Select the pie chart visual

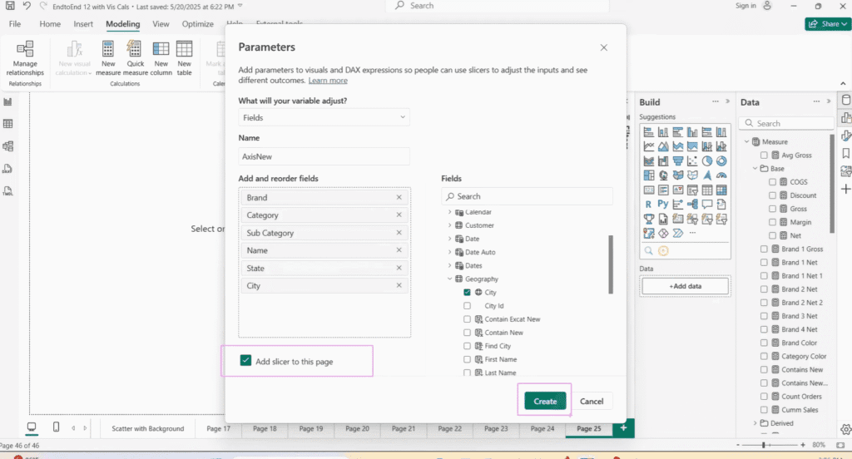(x=707, y=160)
